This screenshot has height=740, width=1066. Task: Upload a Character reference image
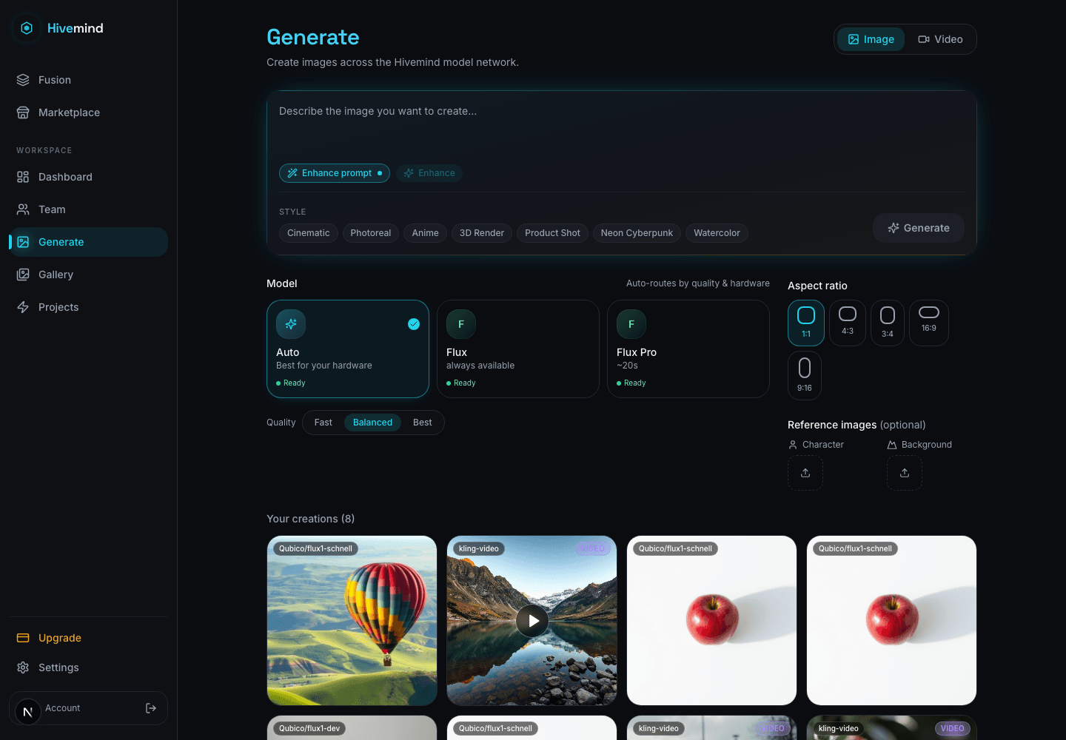(805, 473)
